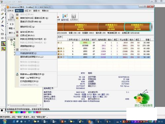Select the G: partition table row
The width and height of the screenshot is (165, 124).
click(x=104, y=54)
